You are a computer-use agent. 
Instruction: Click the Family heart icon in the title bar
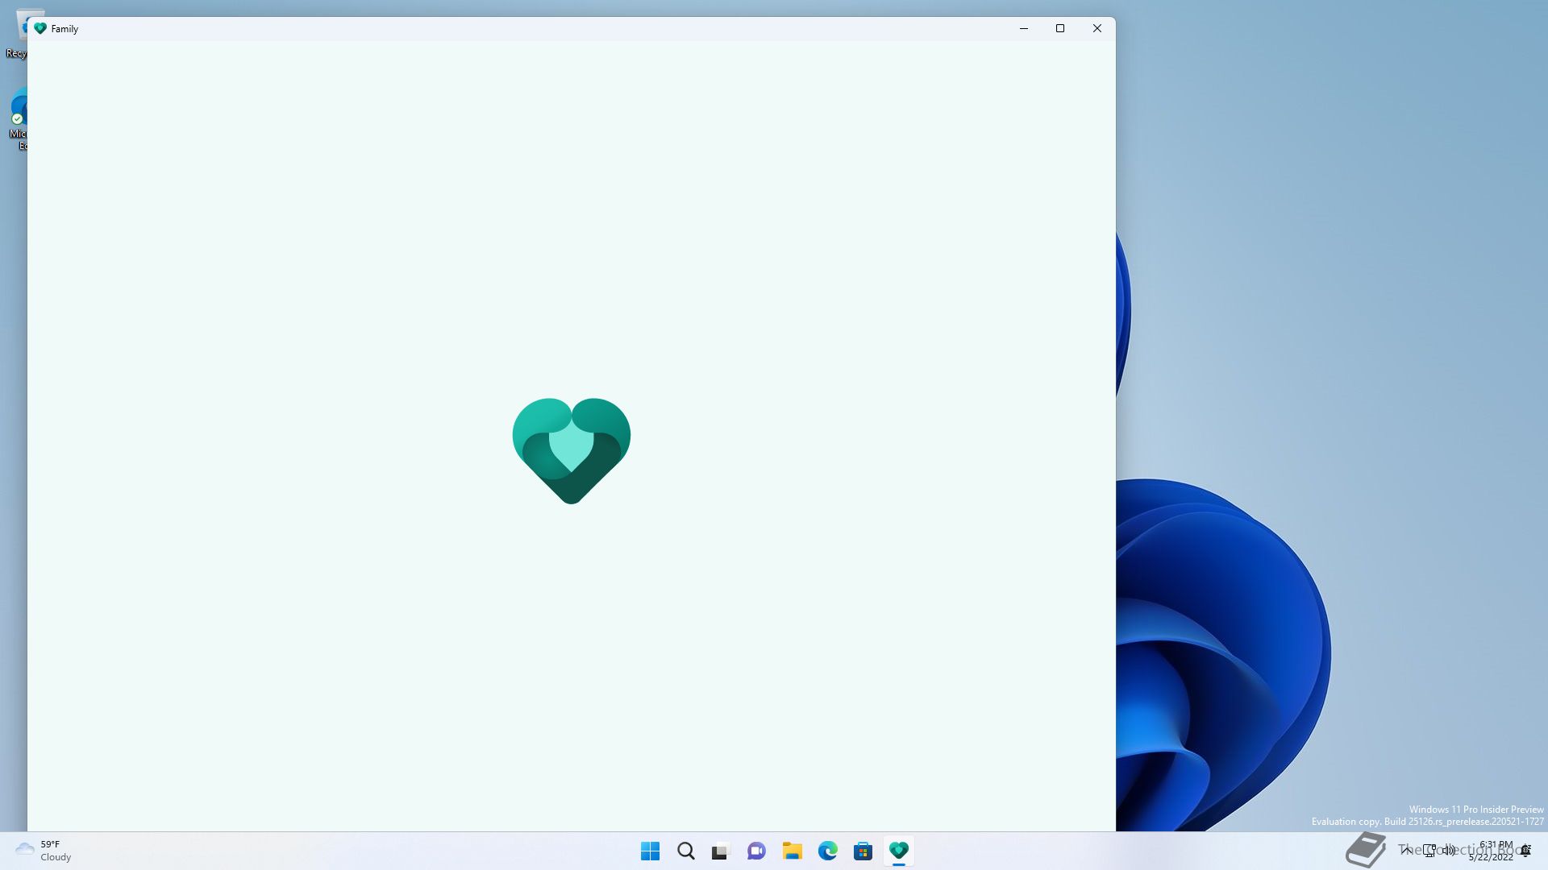click(40, 28)
